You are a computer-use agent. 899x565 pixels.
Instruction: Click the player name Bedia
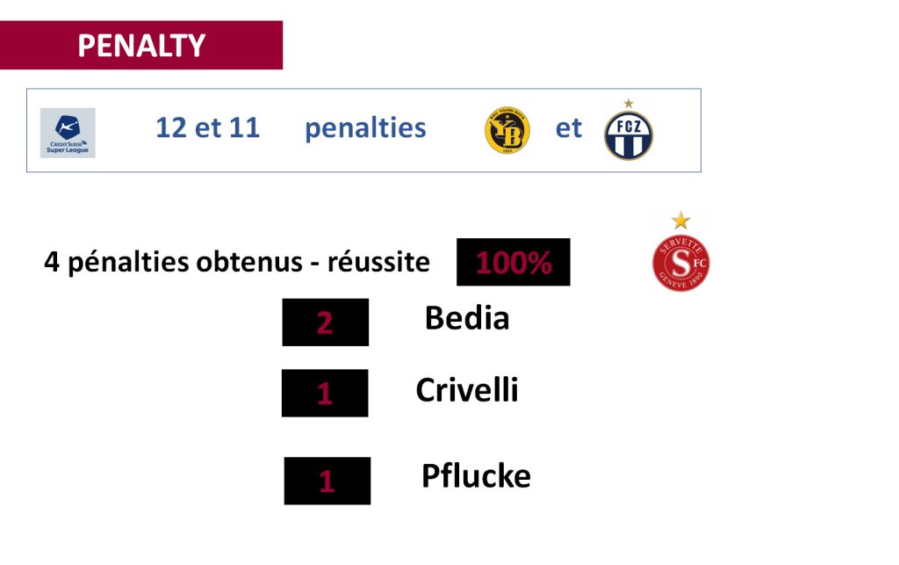[467, 318]
